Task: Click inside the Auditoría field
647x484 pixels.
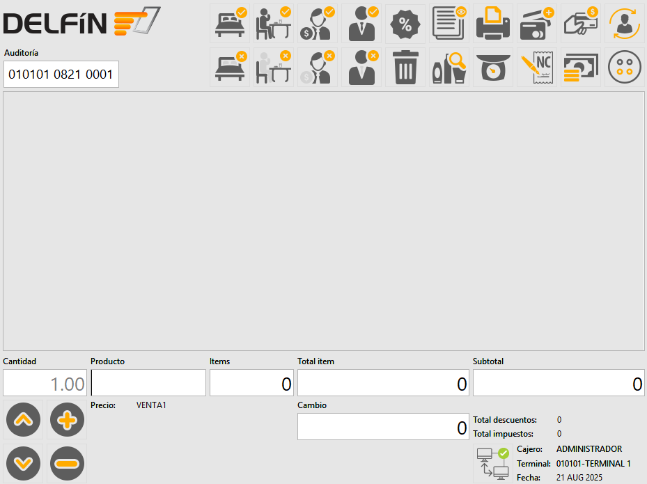Action: pyautogui.click(x=61, y=74)
